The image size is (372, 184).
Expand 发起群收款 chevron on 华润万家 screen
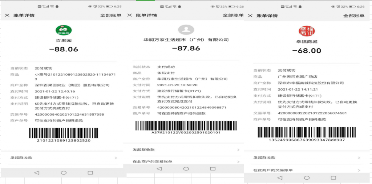point(238,150)
